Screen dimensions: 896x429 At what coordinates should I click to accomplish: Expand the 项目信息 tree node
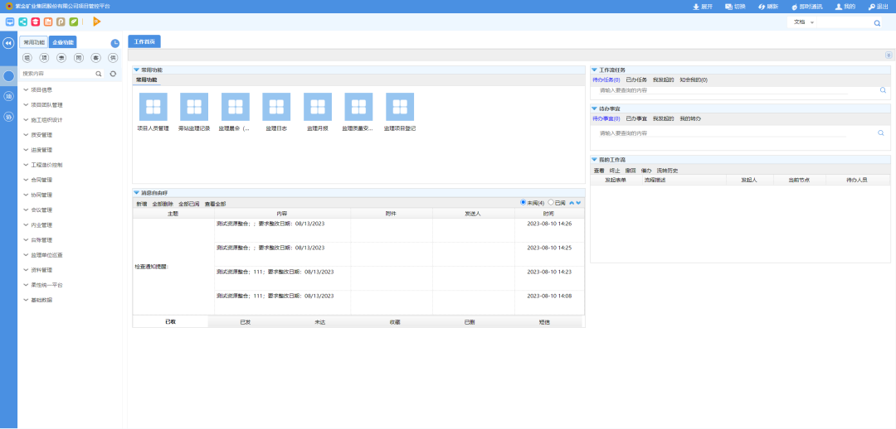[27, 90]
